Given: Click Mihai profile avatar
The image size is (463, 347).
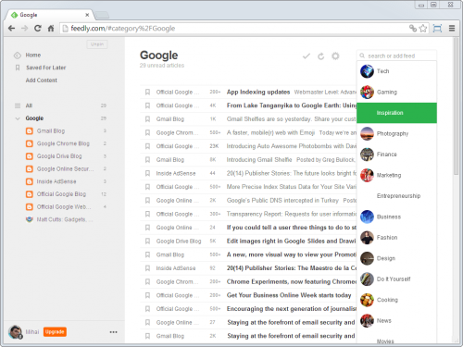Looking at the screenshot, I should click(x=15, y=332).
